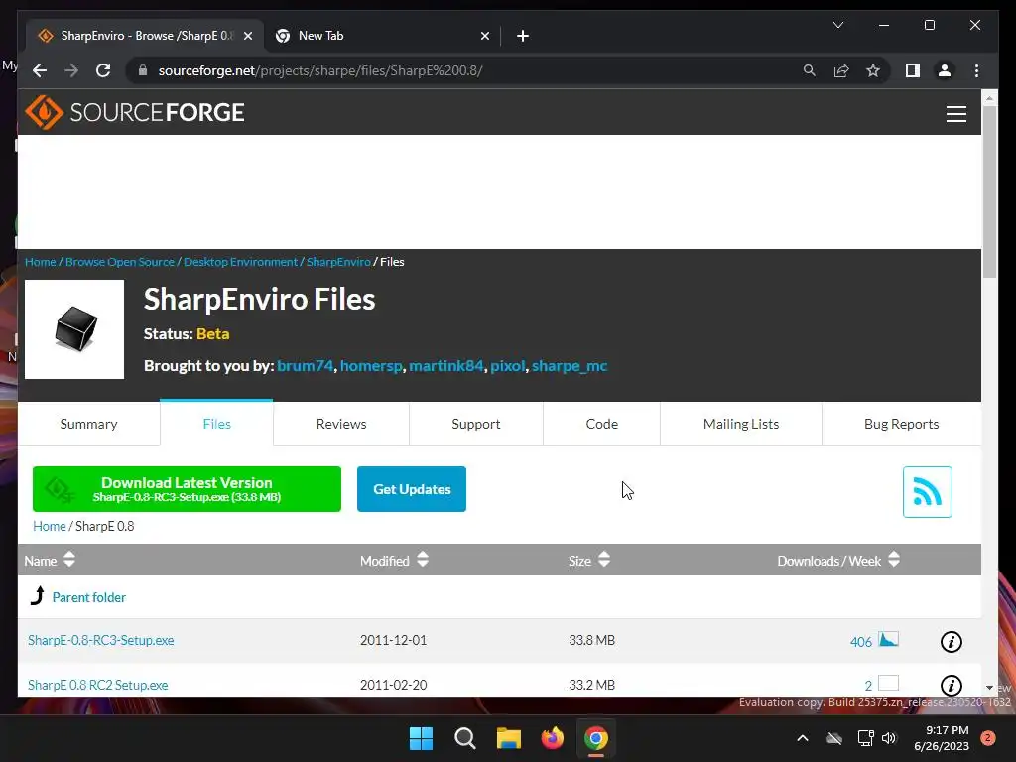Share this page from the address bar
Image resolution: width=1016 pixels, height=762 pixels.
coord(841,70)
